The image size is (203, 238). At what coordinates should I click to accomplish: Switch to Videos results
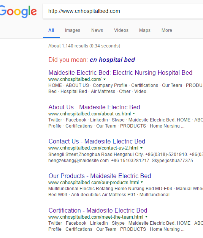[x=121, y=30]
